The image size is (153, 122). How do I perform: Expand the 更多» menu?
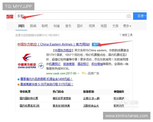(127, 26)
